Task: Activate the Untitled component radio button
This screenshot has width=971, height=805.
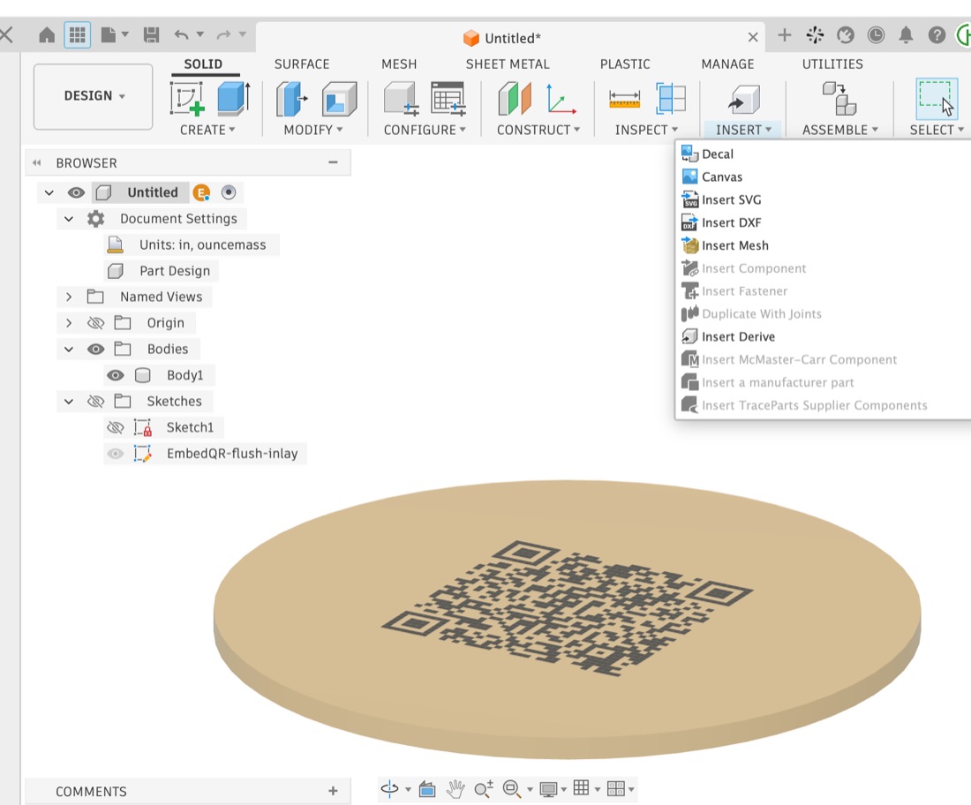Action: pos(229,192)
